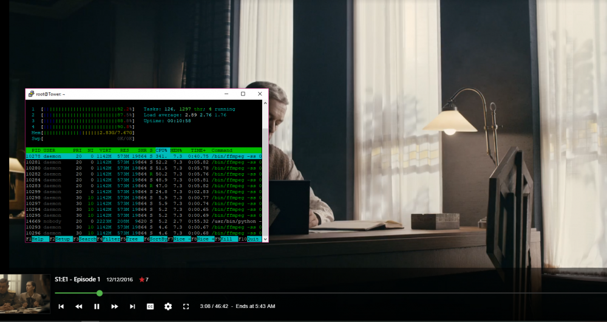Click the S1:E1 - Episode 1 title
This screenshot has width=607, height=322.
78,279
